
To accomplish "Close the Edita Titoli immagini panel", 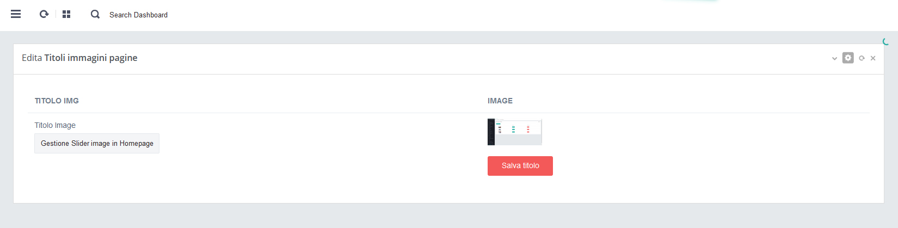I will (873, 58).
